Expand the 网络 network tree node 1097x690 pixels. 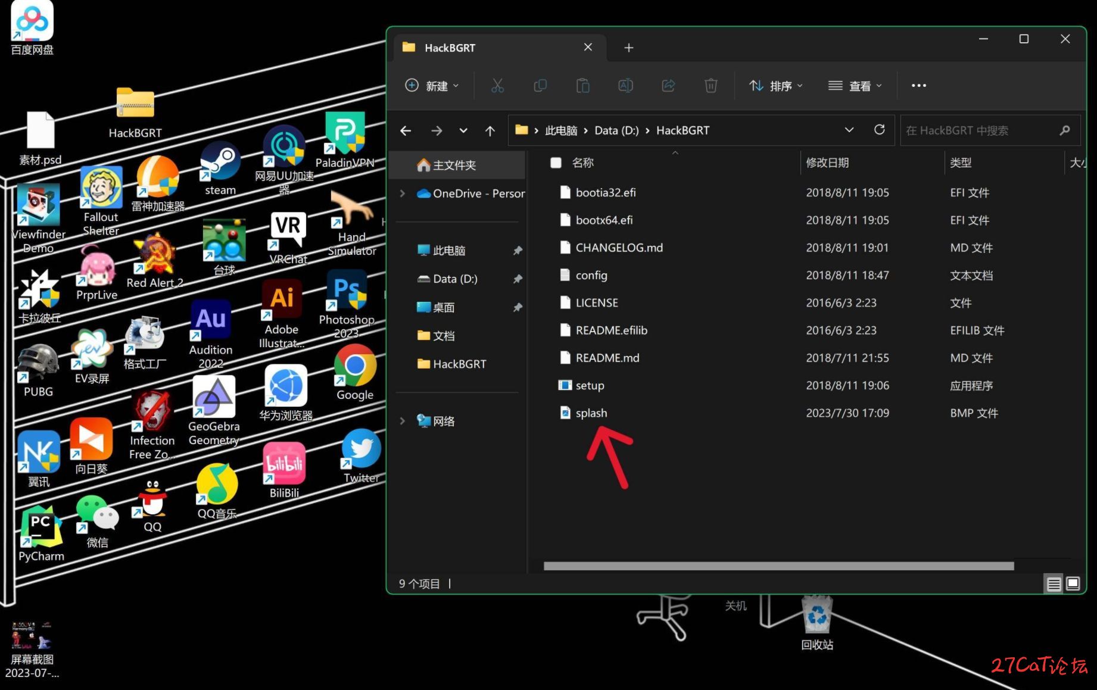click(403, 421)
